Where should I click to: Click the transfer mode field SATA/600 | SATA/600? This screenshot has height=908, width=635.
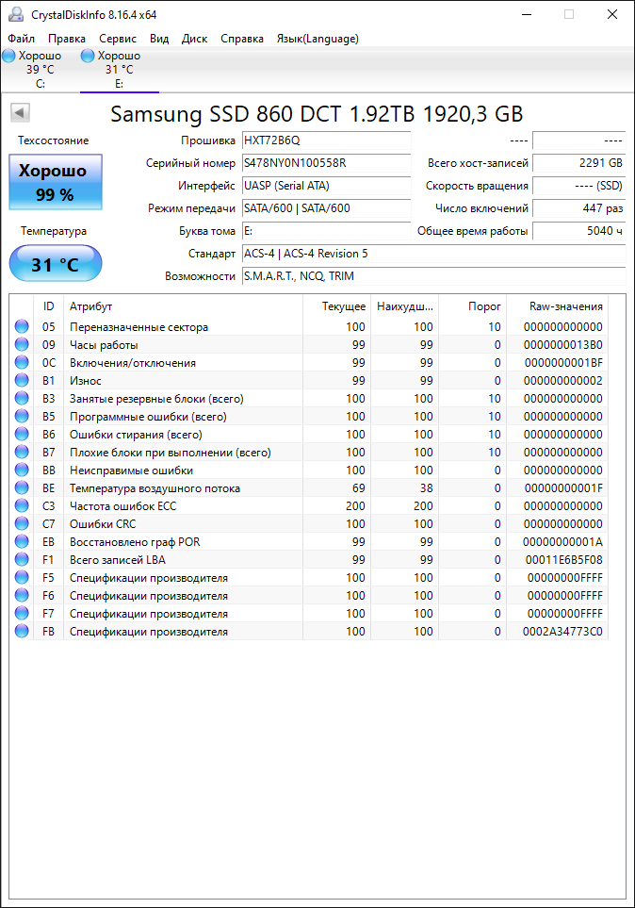(x=327, y=208)
